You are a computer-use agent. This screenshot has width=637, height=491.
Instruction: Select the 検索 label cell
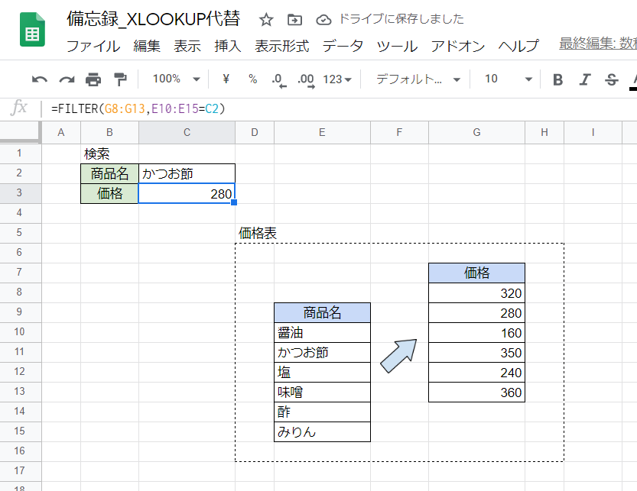[109, 153]
